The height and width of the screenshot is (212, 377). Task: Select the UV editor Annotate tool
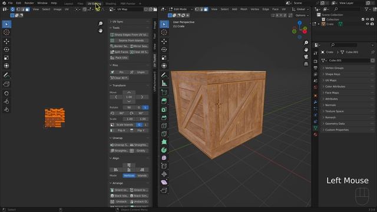(x=6, y=75)
